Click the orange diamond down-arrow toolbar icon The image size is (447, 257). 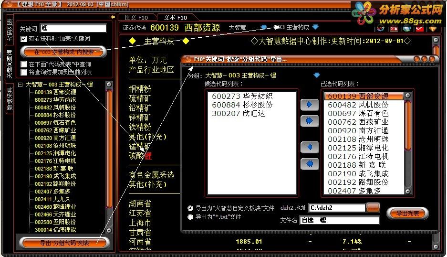433,29
